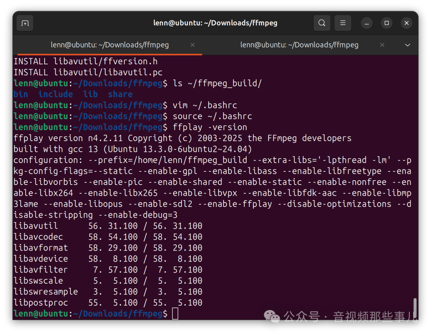Click the 'ls ~/ffmpeg_build/' command
Screen dimensions: 431x334
pyautogui.click(x=217, y=83)
